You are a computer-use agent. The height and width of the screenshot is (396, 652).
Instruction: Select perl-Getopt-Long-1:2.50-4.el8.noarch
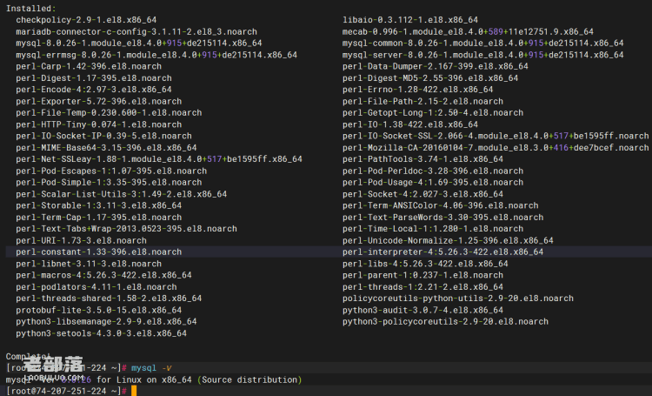[433, 113]
